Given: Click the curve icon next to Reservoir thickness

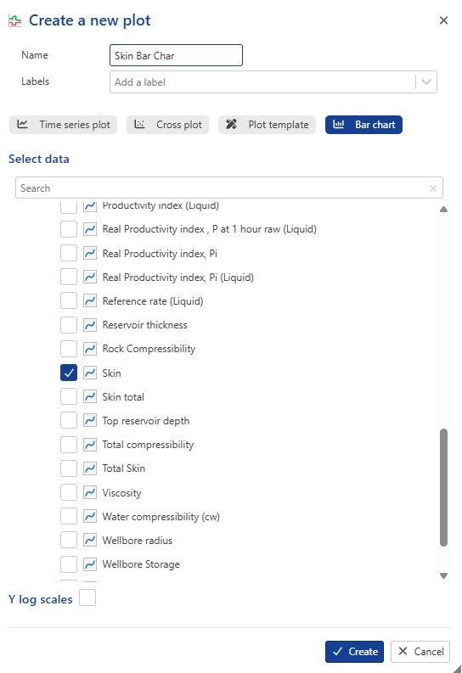Looking at the screenshot, I should point(90,325).
